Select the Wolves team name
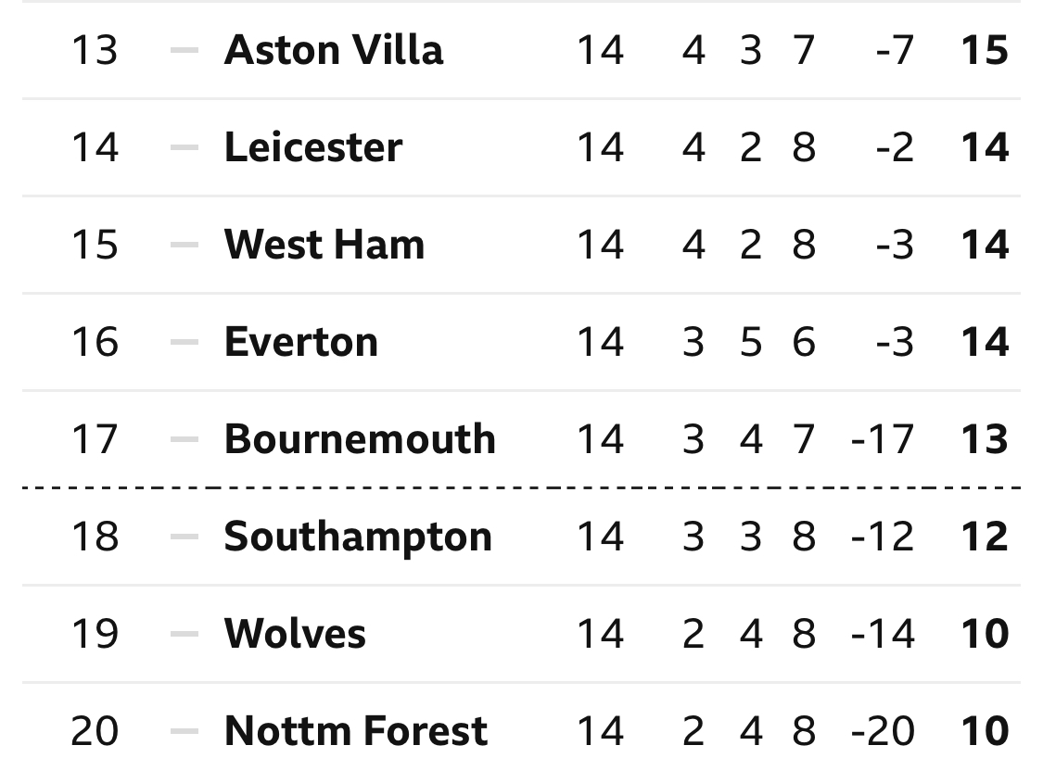Viewport: 1043px width, 758px height. coord(295,634)
